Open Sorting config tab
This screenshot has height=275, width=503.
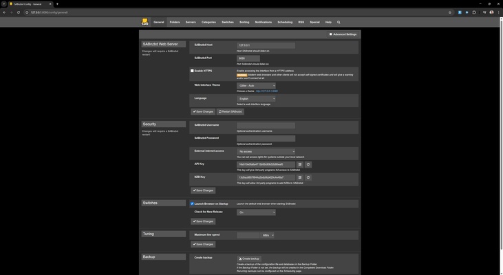(244, 22)
